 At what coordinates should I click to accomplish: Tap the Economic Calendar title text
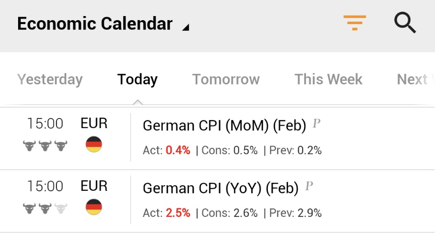(95, 24)
